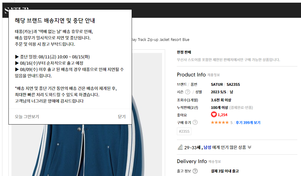The width and height of the screenshot is (301, 176).
Task: Click the 29~33세 popularity text
Action: 192,147
